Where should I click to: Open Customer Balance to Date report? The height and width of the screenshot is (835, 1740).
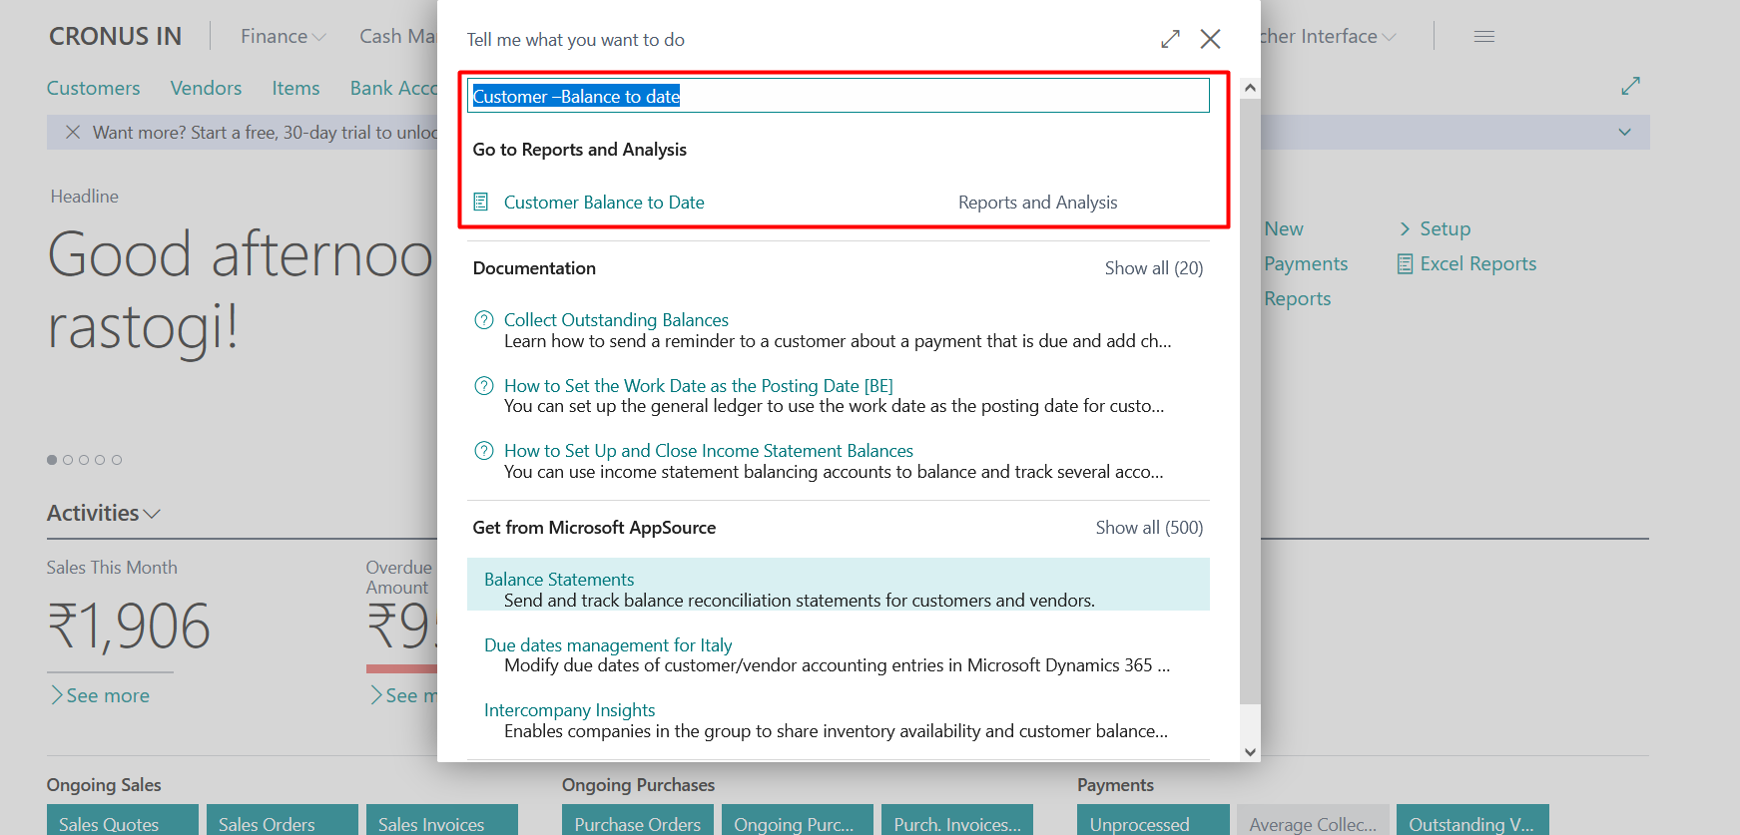click(604, 203)
